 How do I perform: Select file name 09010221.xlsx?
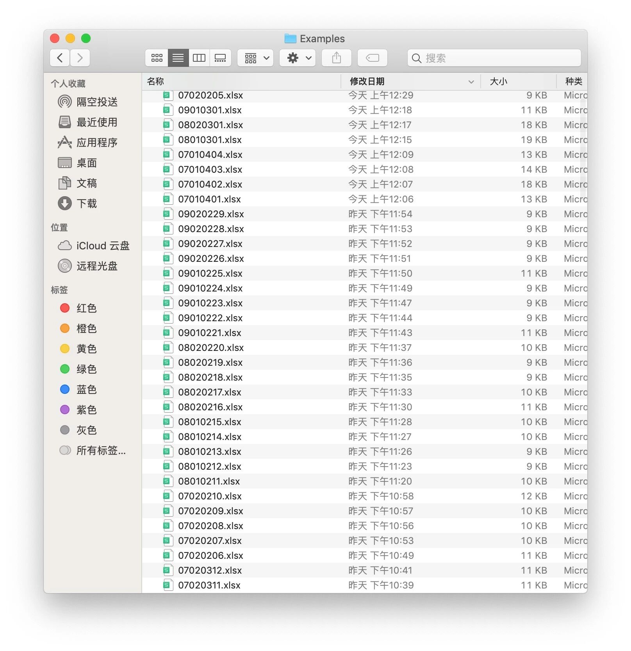[210, 333]
